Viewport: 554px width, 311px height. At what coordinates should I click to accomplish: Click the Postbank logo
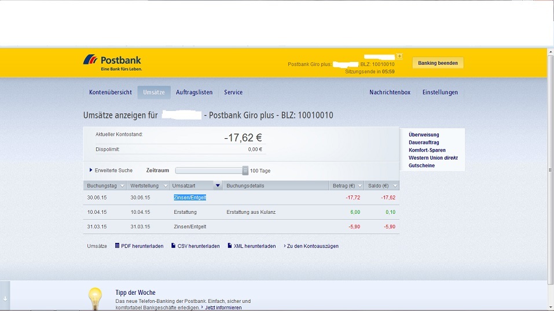point(112,62)
